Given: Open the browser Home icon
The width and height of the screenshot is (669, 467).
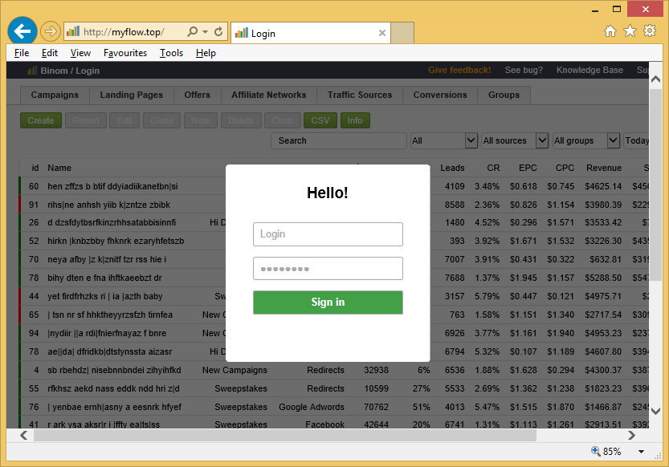Looking at the screenshot, I should [x=610, y=31].
